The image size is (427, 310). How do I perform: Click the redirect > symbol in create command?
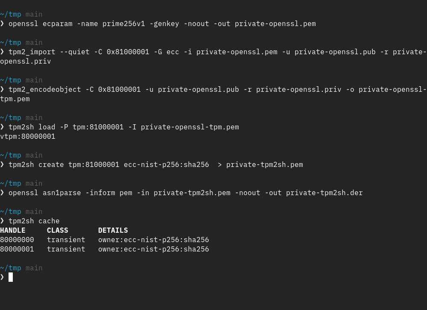[220, 164]
